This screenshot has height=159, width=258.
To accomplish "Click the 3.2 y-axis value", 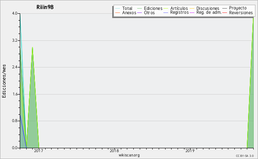I will click(x=15, y=40).
